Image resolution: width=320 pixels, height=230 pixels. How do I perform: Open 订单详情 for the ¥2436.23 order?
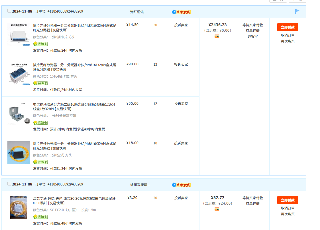point(252,31)
